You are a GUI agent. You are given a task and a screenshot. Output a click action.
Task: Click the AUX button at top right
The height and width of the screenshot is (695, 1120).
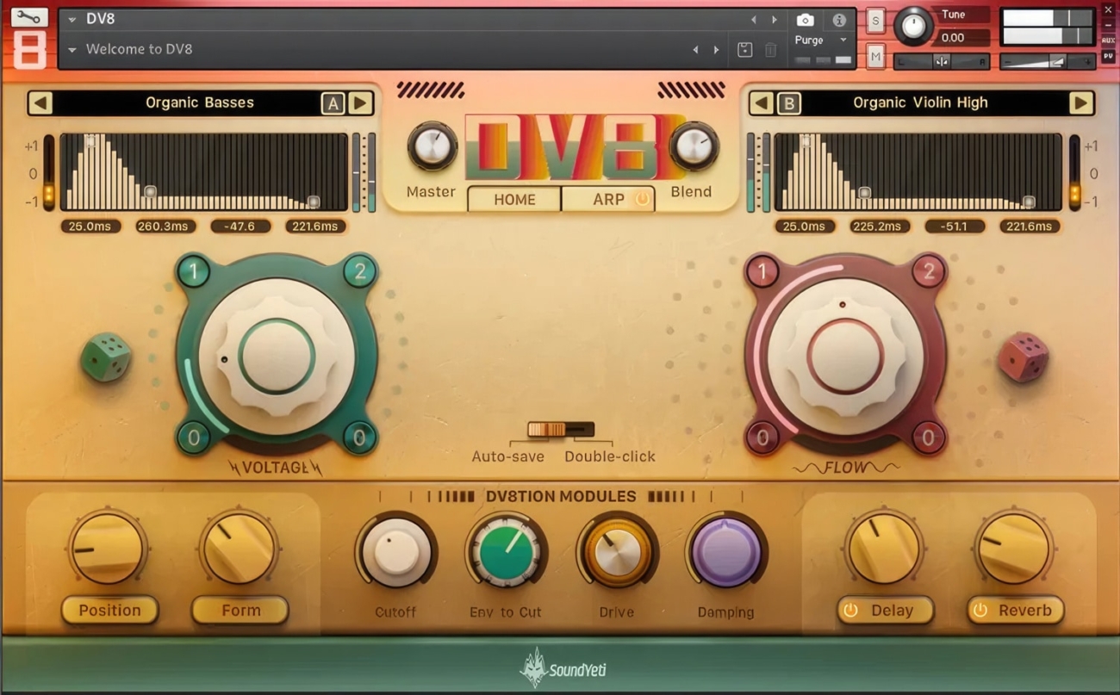click(1109, 40)
